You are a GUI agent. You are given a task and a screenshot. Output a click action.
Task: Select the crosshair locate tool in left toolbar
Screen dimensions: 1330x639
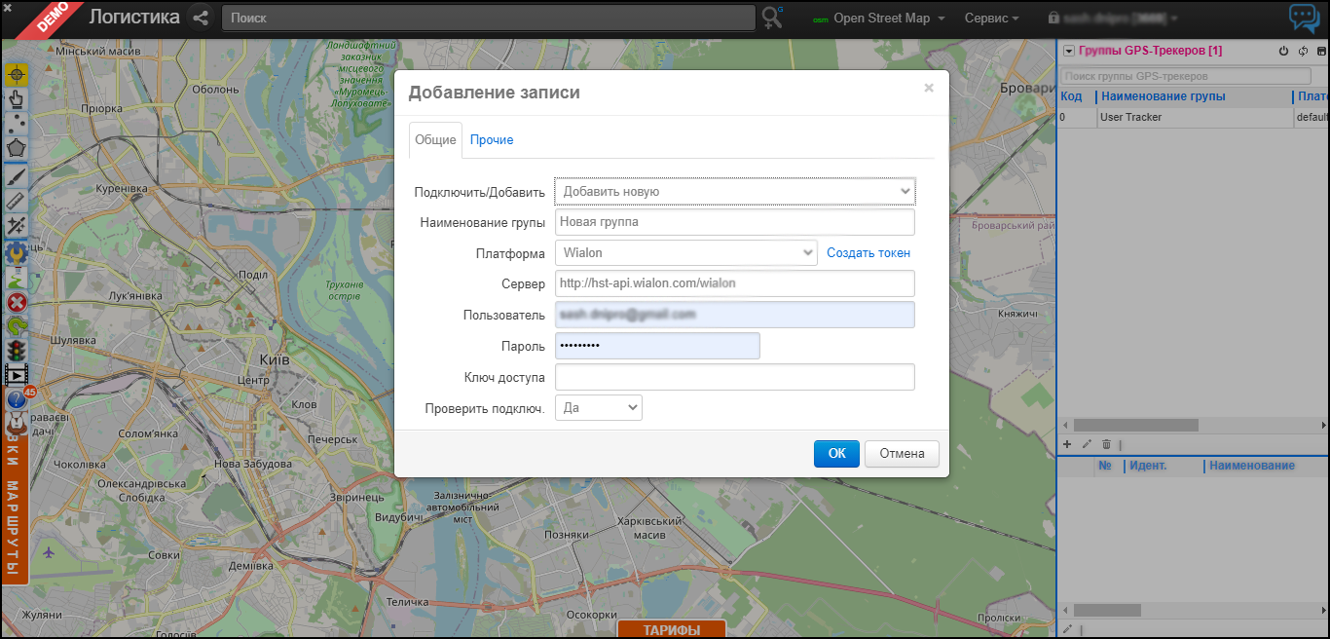17,75
